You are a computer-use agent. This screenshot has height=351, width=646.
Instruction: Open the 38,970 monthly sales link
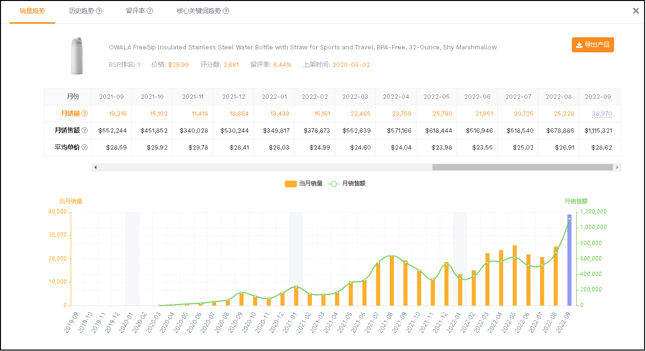601,114
